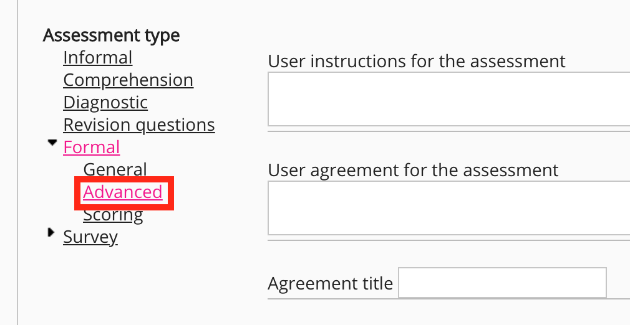Screen dimensions: 630x325
Task: Collapse the Formal section triangle
Action: pyautogui.click(x=52, y=143)
